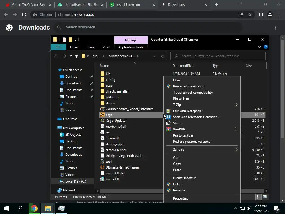
Task: Expand the WinRAR submenu arrow
Action: click(236, 129)
